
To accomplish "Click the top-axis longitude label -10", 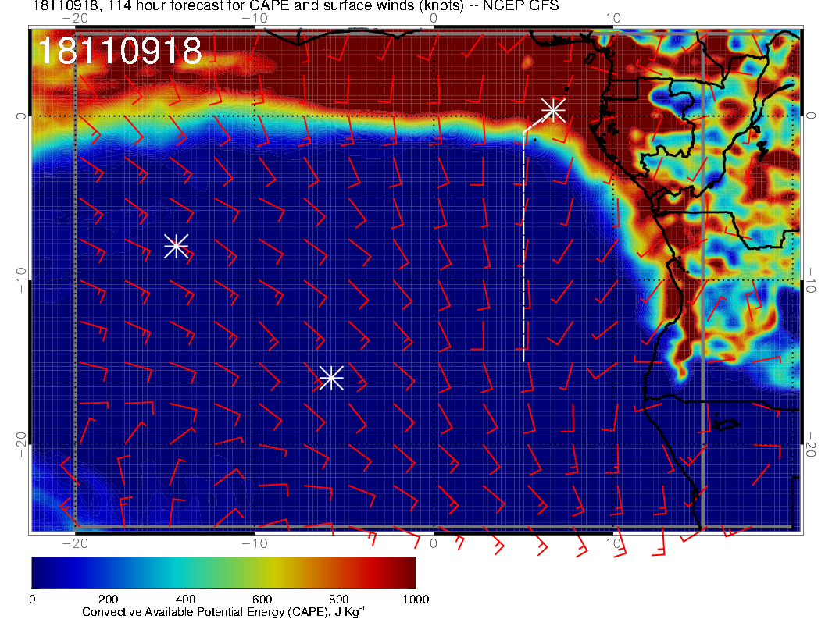I will 255,19.
